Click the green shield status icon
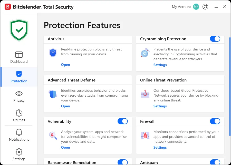This screenshot has width=231, height=165. [19, 30]
